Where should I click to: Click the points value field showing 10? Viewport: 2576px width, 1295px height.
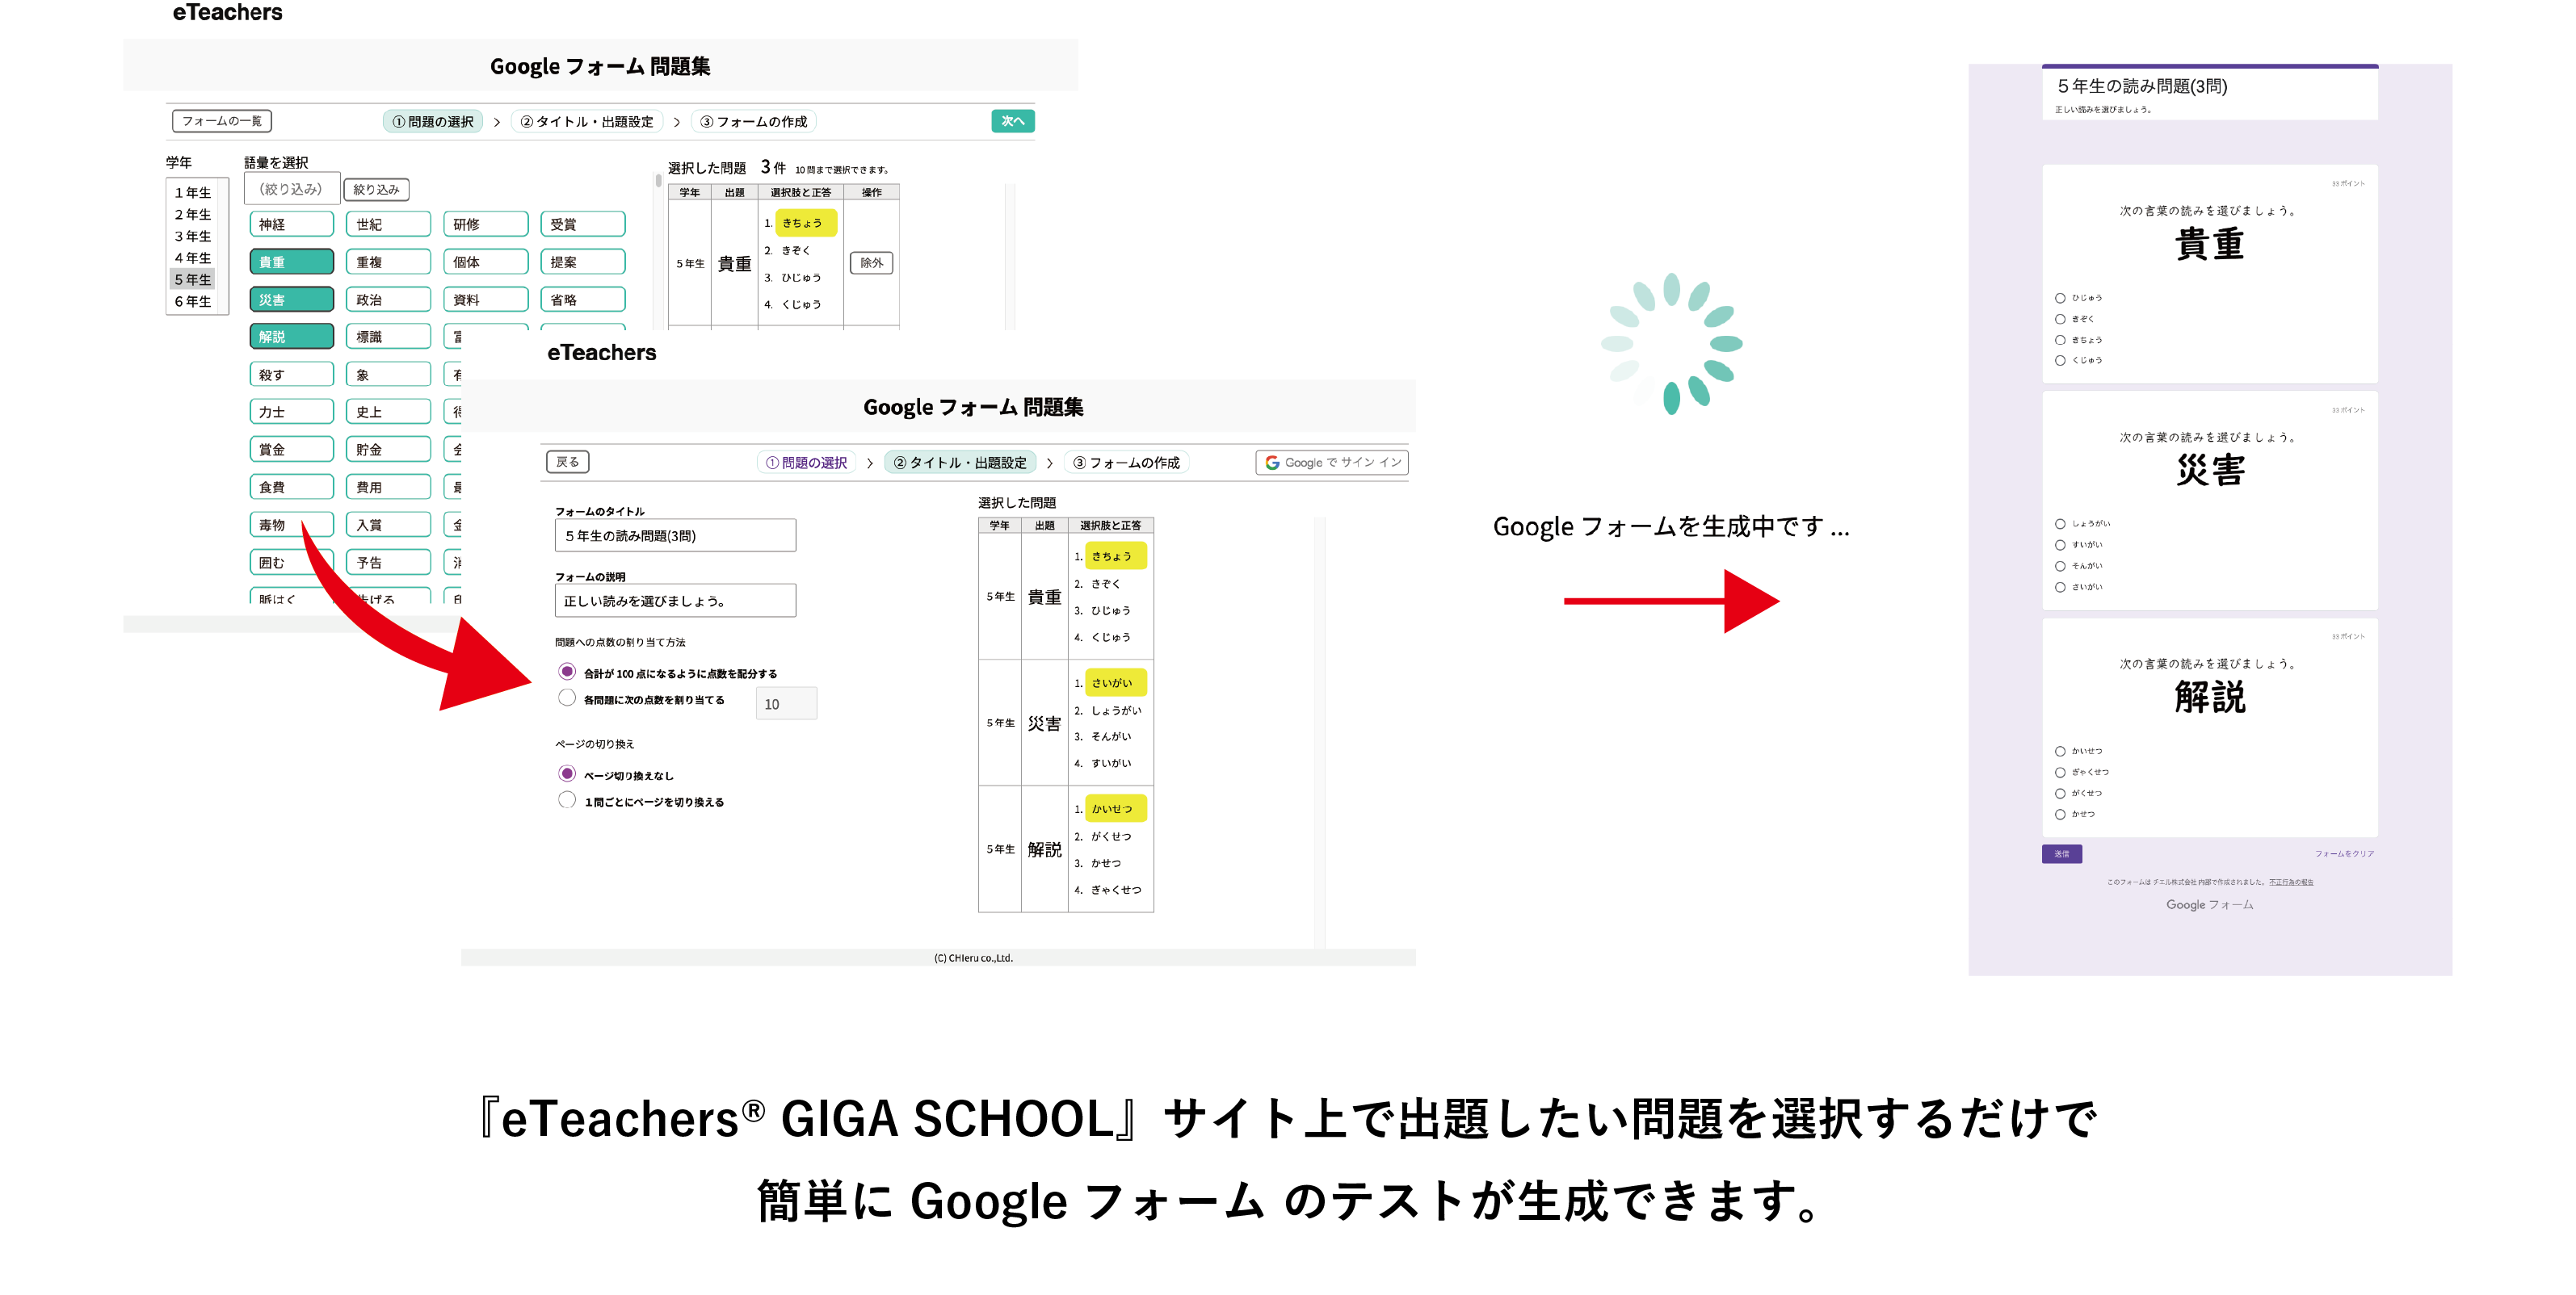pos(786,703)
